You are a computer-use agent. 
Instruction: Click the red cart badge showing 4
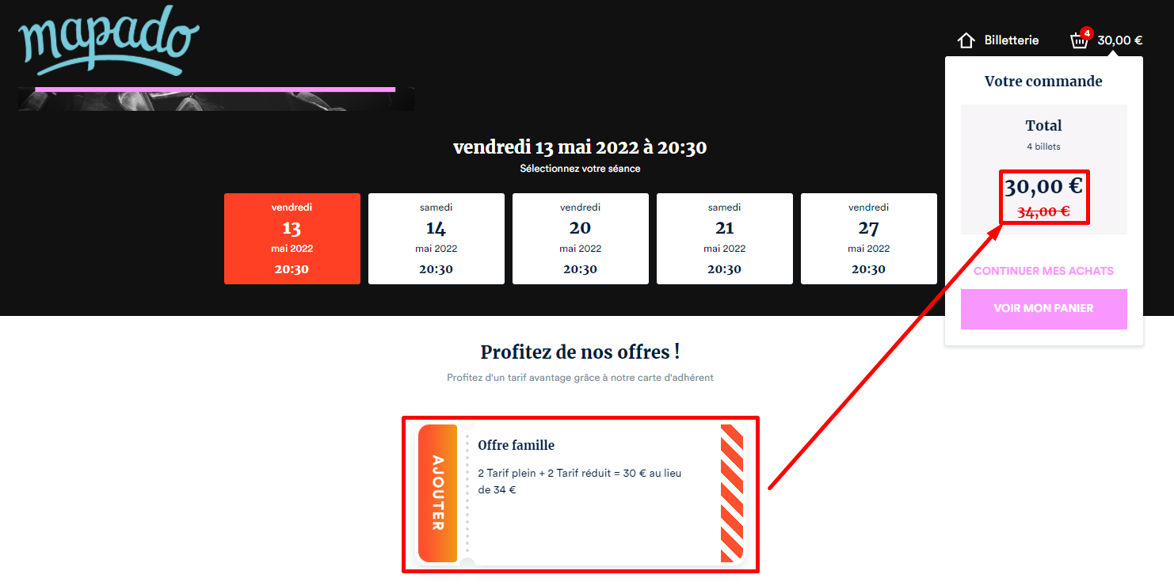coord(1088,33)
